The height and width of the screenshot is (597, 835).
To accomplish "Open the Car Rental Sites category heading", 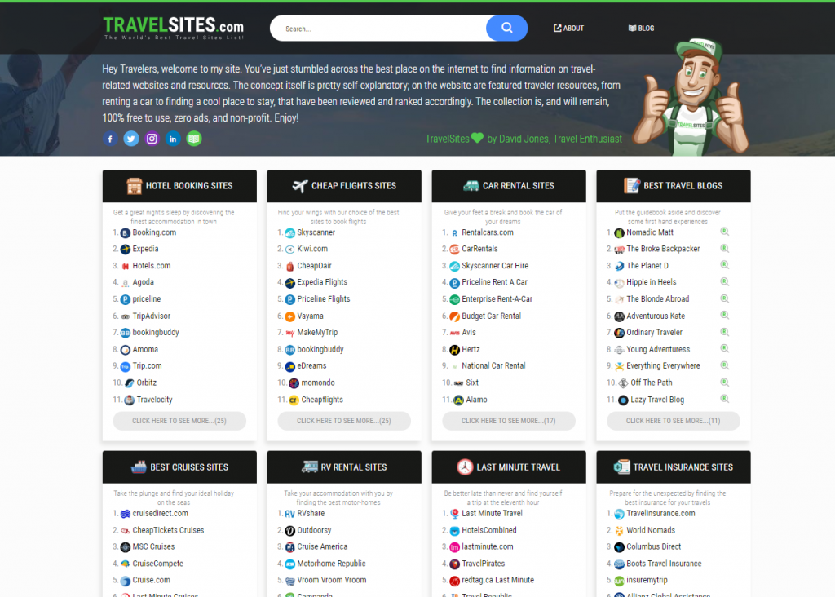I will (518, 186).
